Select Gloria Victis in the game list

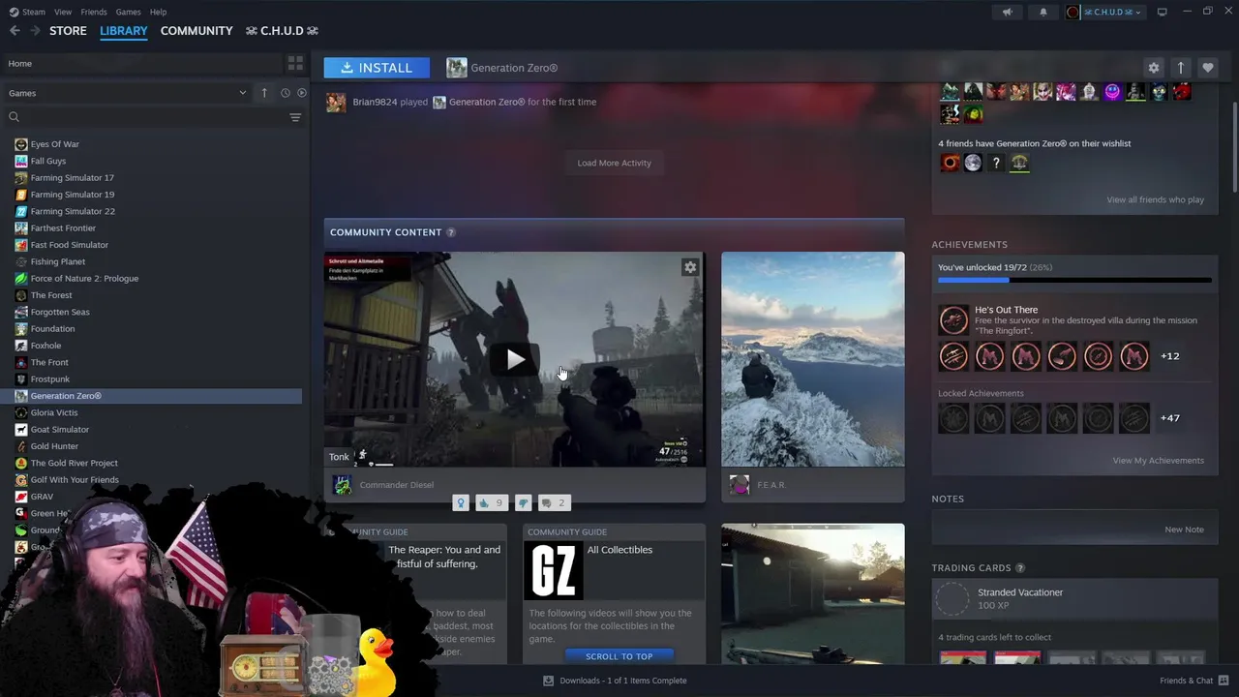click(x=54, y=412)
